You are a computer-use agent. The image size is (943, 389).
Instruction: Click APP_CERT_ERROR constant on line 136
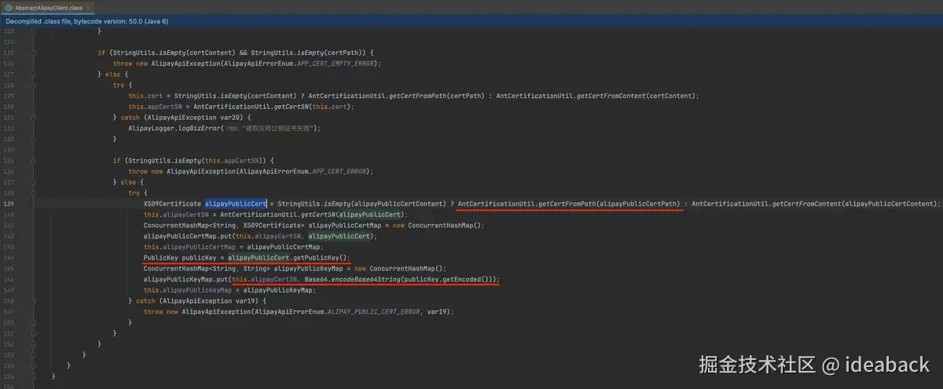[339, 170]
